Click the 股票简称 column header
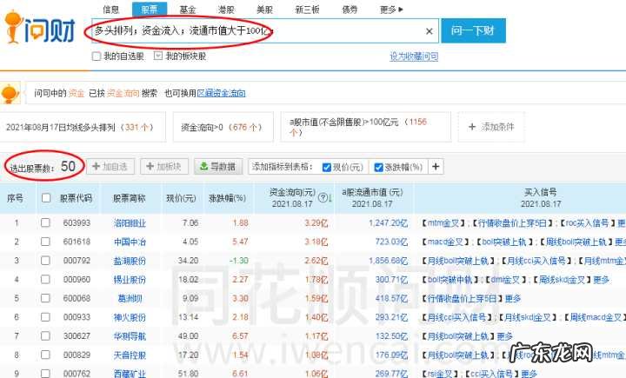 coord(130,198)
